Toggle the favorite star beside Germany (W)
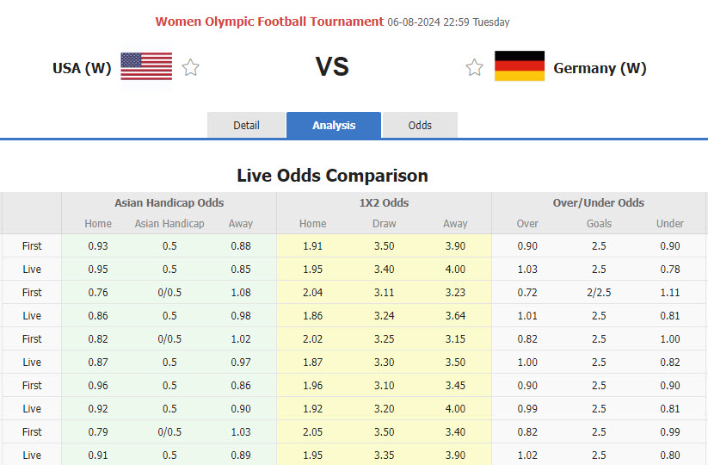Image resolution: width=708 pixels, height=465 pixels. (474, 67)
